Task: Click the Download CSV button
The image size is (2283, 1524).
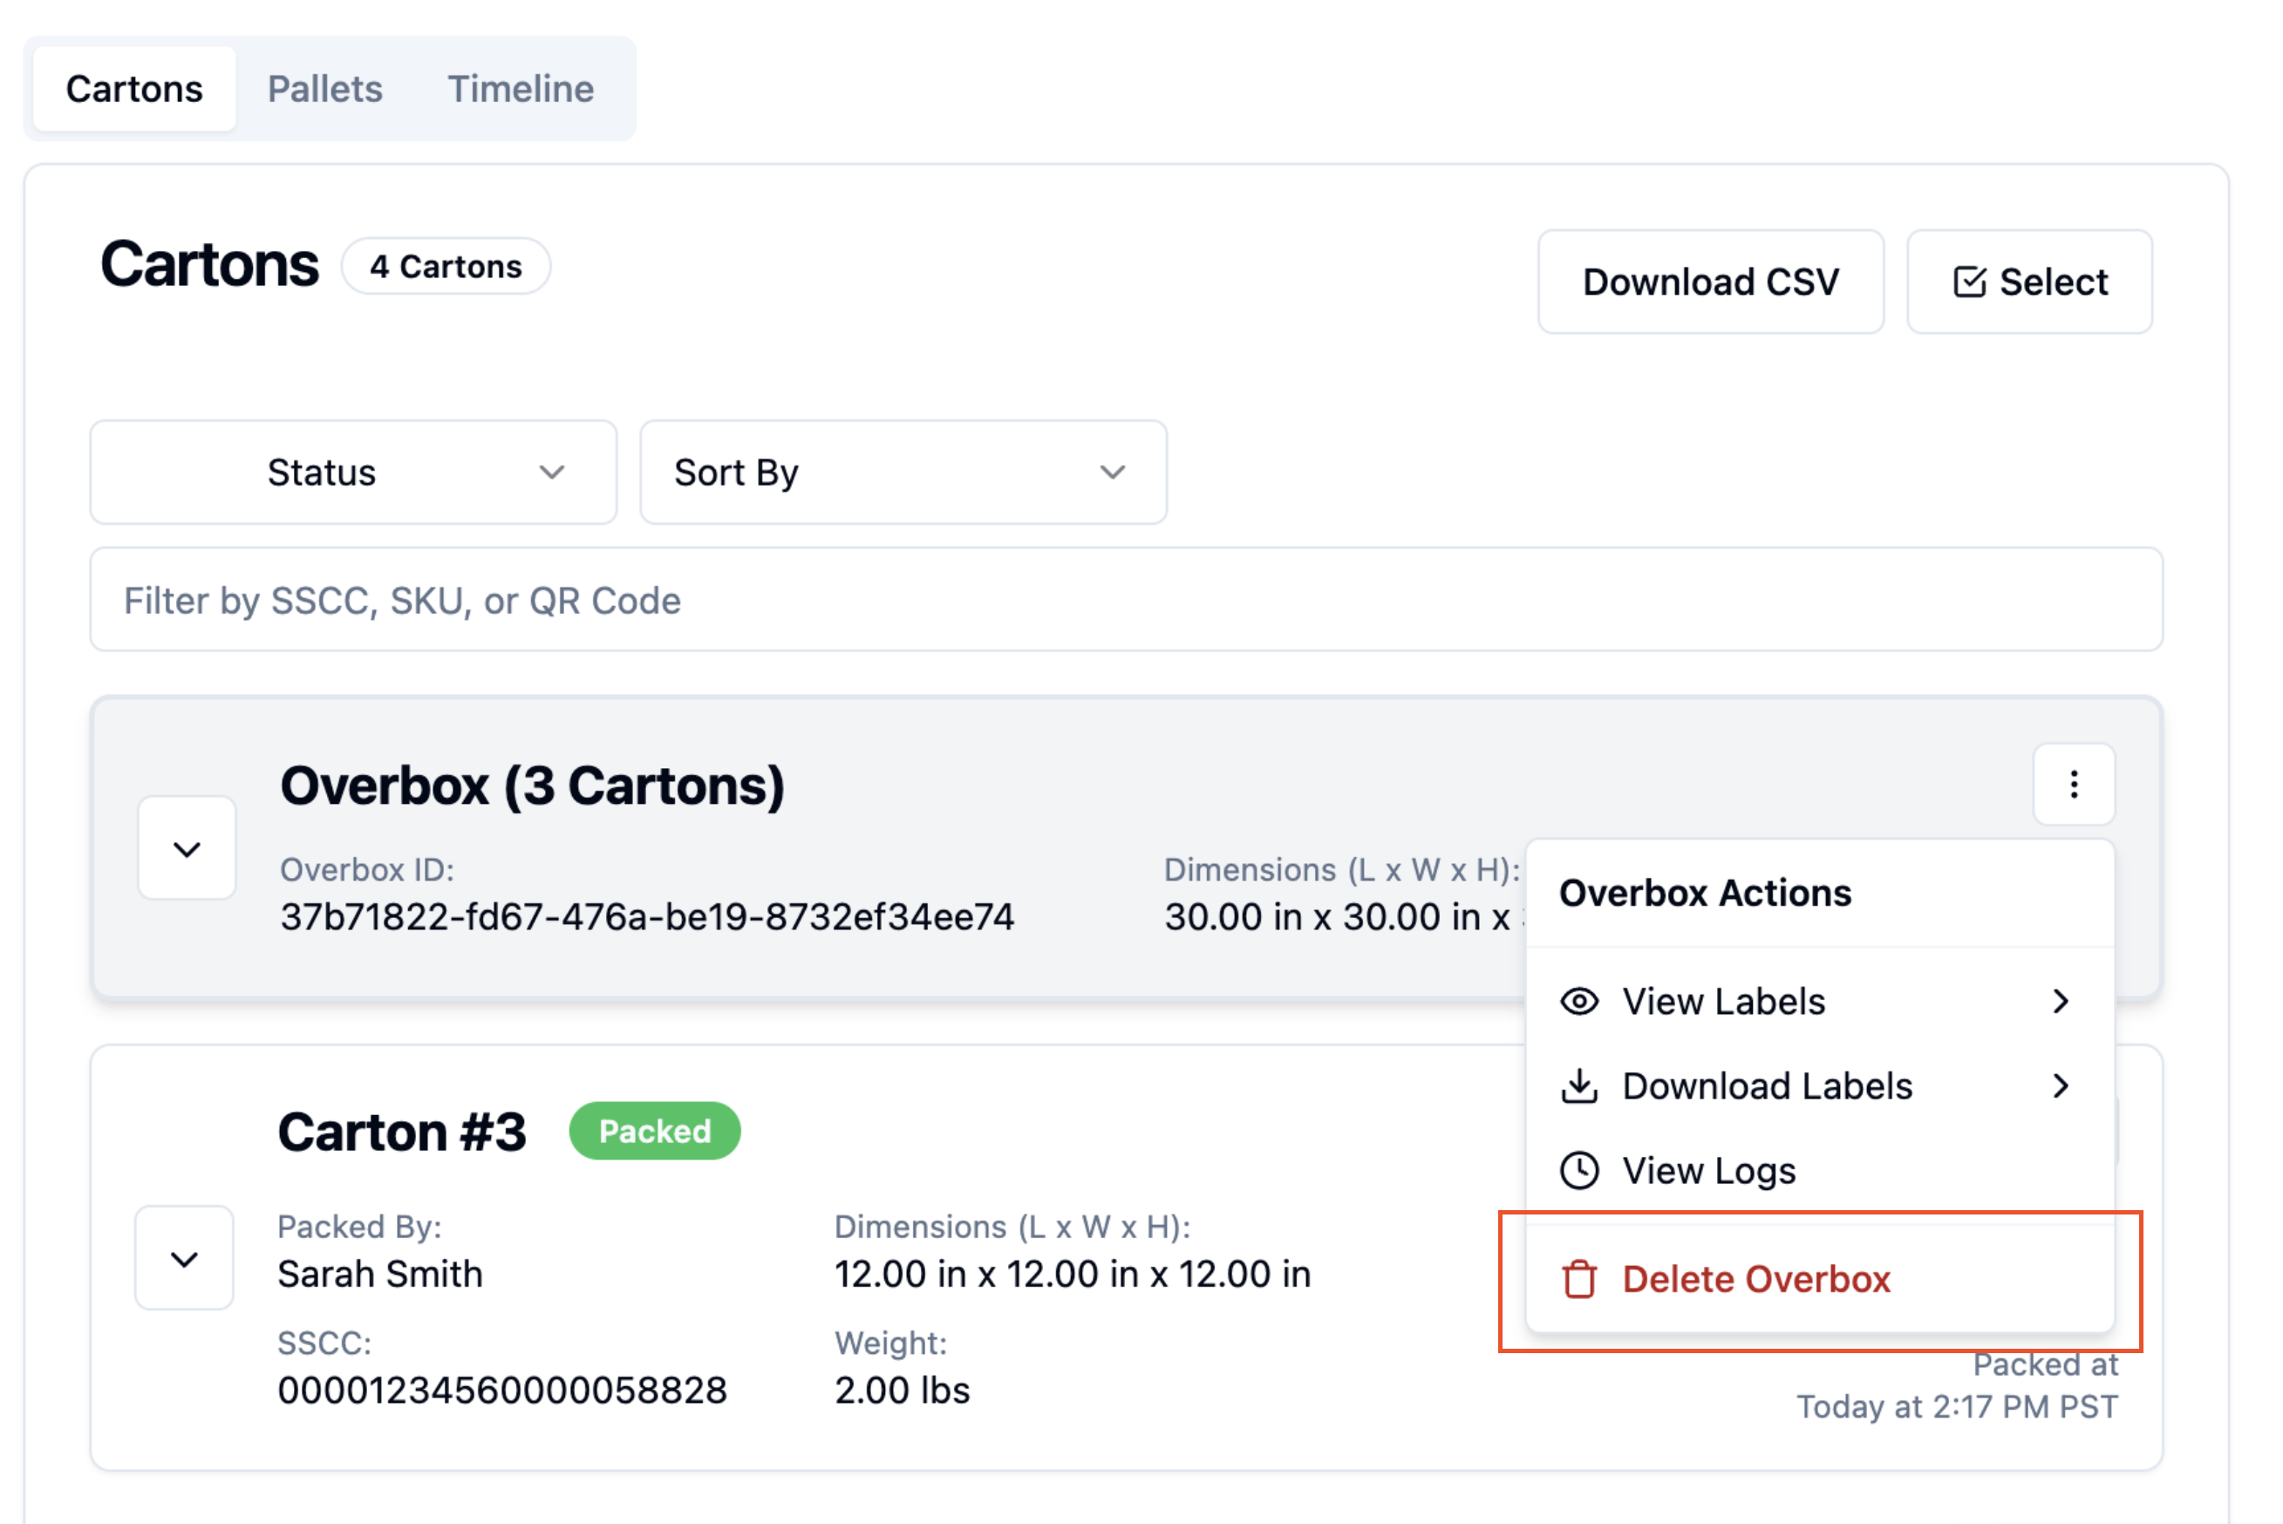Action: tap(1711, 282)
